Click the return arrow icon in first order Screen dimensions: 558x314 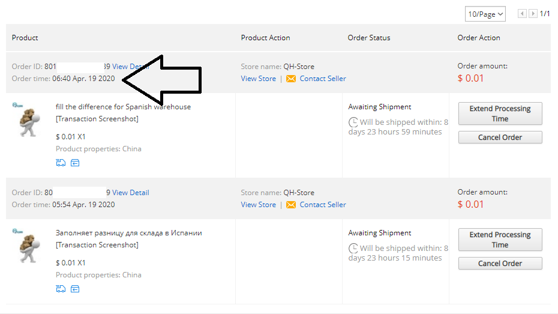[x=75, y=163]
